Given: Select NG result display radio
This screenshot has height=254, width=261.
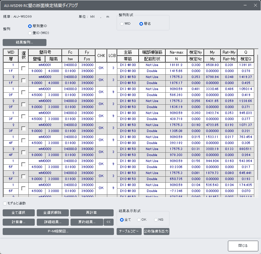Looking at the screenshot, I should 156,220.
